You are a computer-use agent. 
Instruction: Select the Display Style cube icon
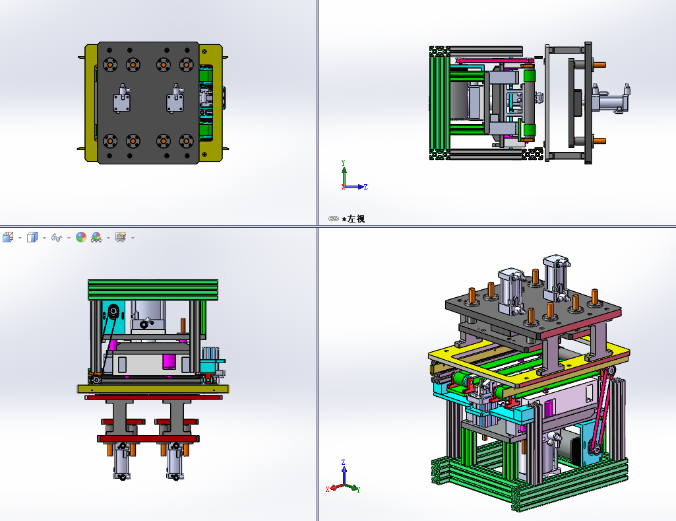(x=32, y=237)
